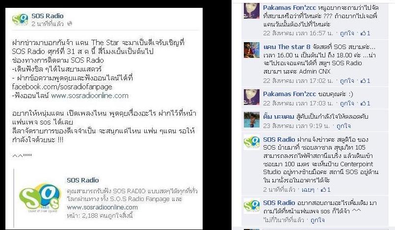Image resolution: width=395 pixels, height=230 pixels.
Task: Like the newest SOS Radio comment
Action: pos(317,220)
